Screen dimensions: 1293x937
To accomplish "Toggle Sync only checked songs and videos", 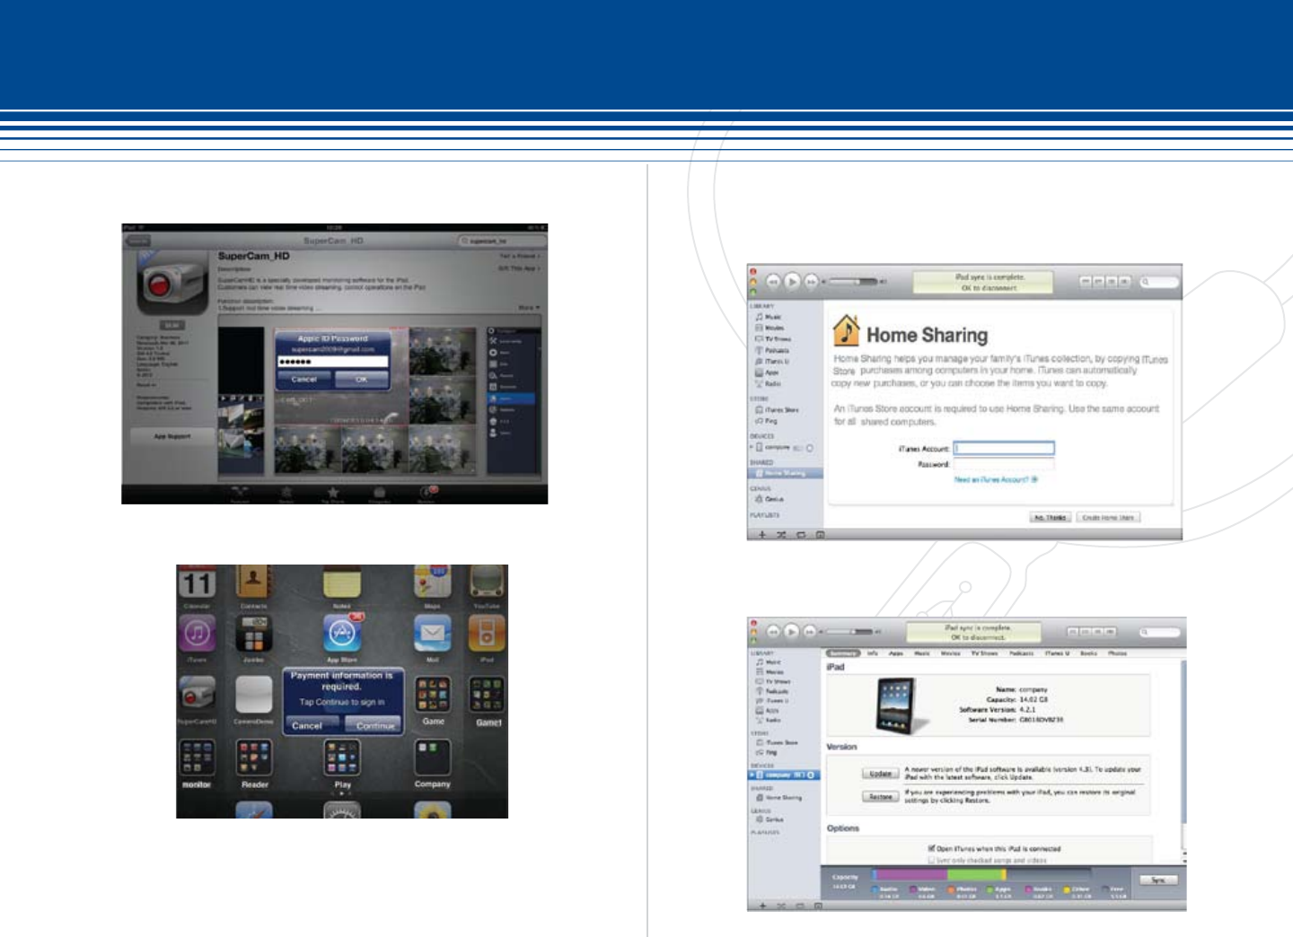I will [931, 860].
